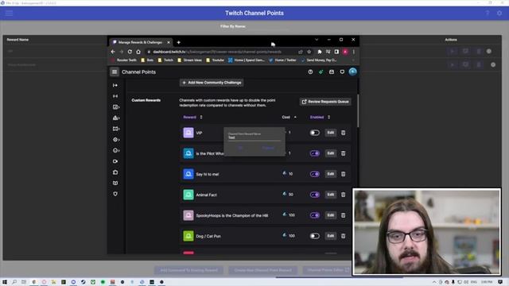Open the Twitch bookmarks folder
Image resolution: width=509 pixels, height=286 pixels.
tap(165, 60)
